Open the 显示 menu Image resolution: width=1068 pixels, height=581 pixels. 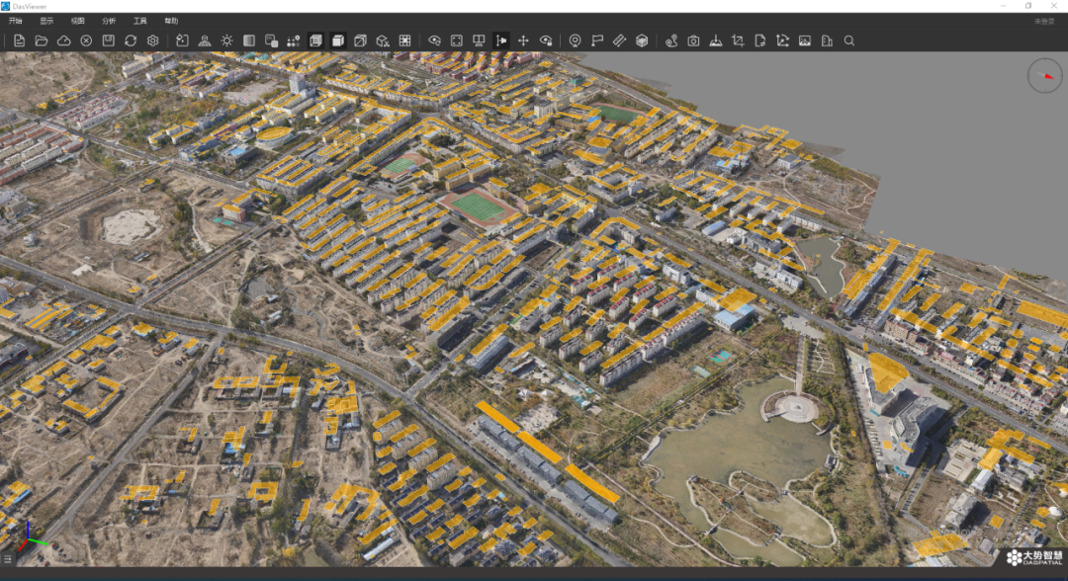(x=46, y=21)
